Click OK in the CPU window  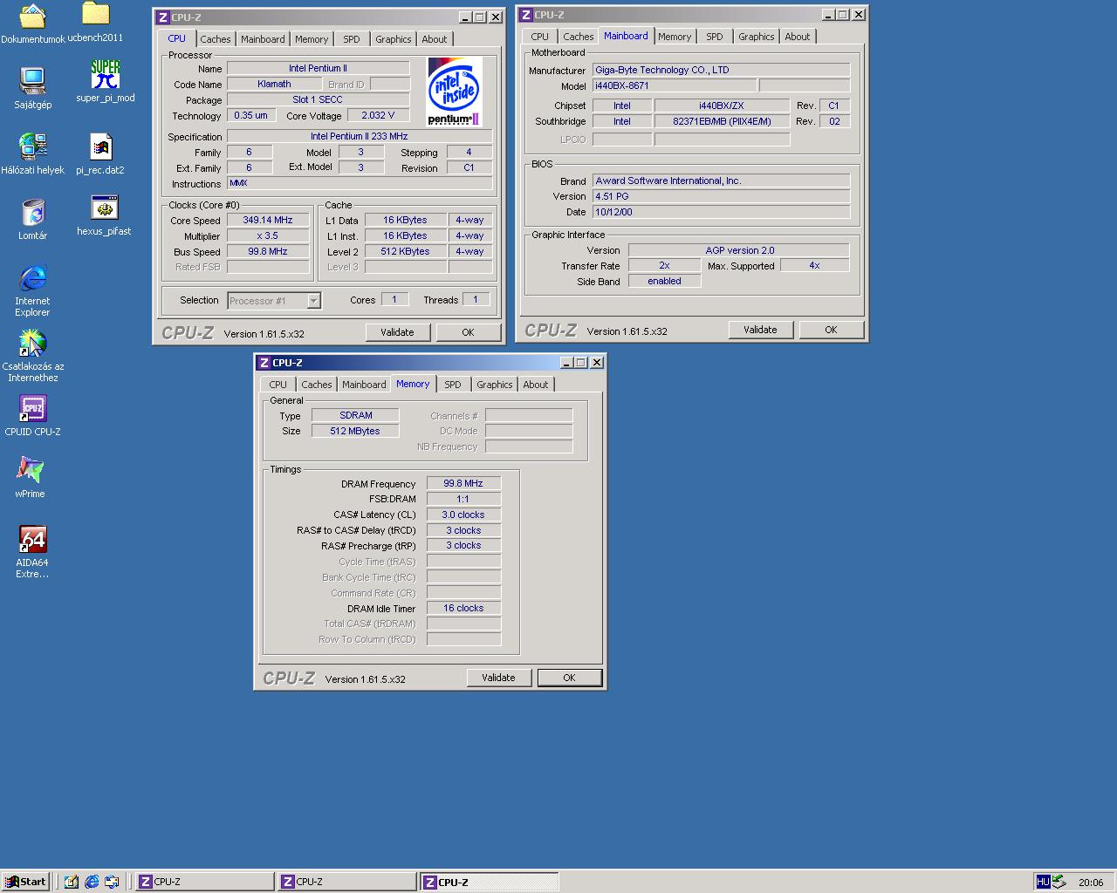pyautogui.click(x=469, y=332)
